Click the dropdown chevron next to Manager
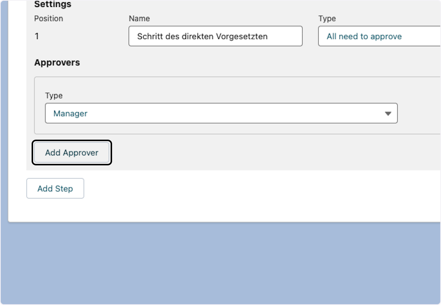 point(388,113)
